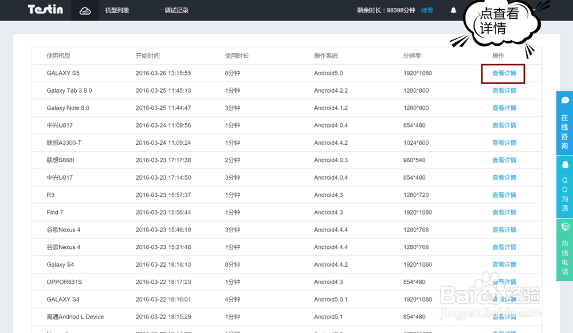Click the Android4.1.2 cell

331,108
